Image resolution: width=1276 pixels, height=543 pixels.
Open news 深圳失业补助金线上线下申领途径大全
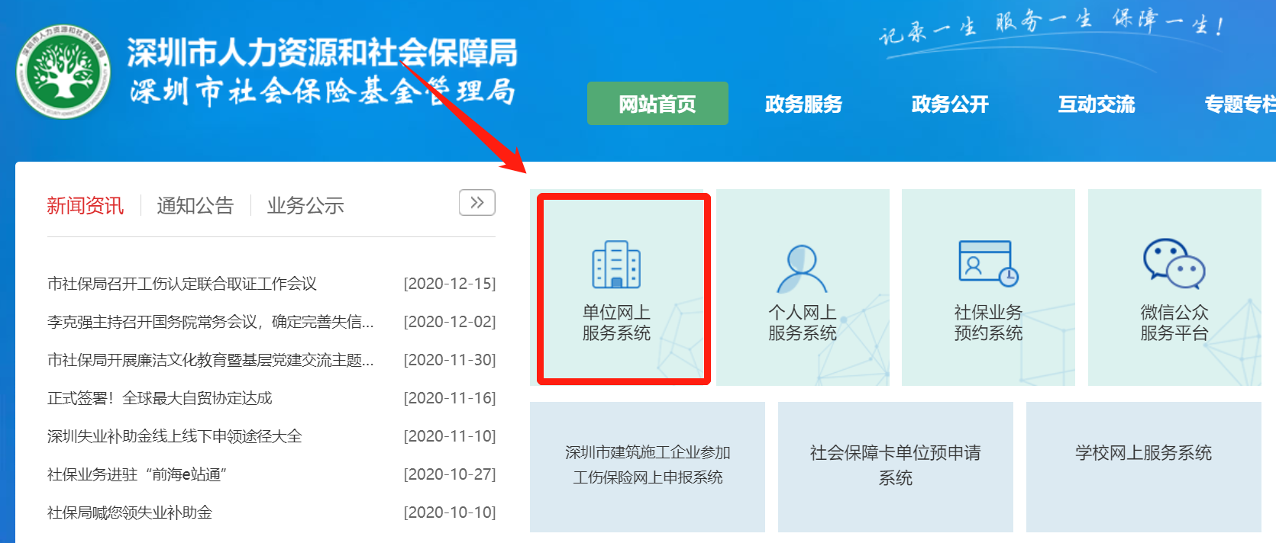[175, 436]
